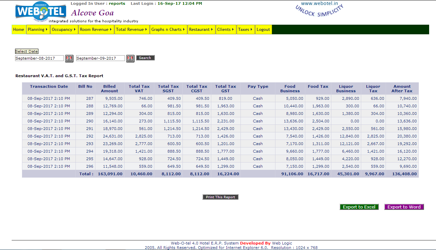
Task: Click the Liquor Tax column header
Action: pyautogui.click(x=373, y=89)
